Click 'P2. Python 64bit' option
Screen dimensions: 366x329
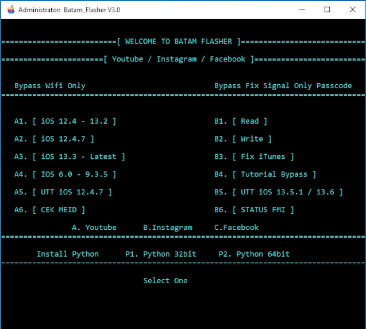tap(254, 254)
